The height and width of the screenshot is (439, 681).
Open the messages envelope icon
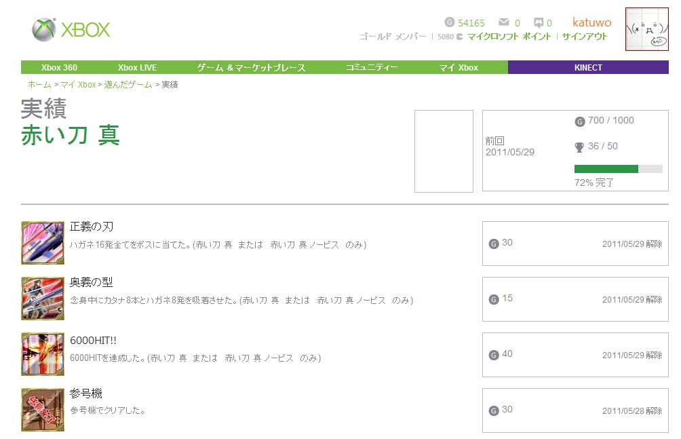point(504,22)
